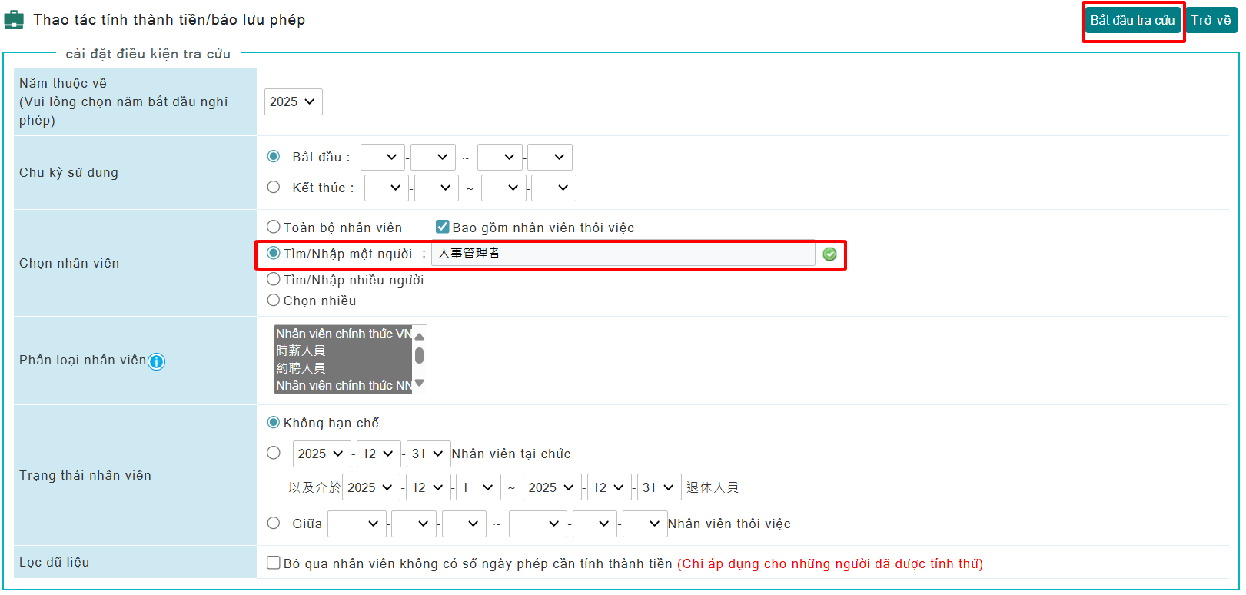This screenshot has height=595, width=1246.
Task: Click the employee name input field
Action: point(623,254)
